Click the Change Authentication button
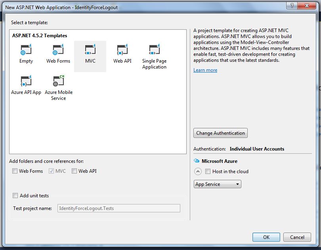This screenshot has height=250, width=321. [x=220, y=133]
